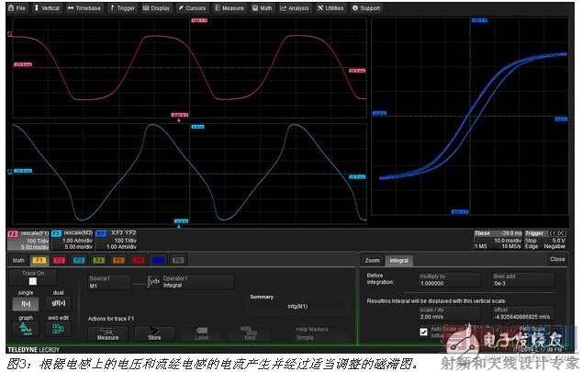582x372 pixels.
Task: Open the Support menu
Action: [366, 7]
